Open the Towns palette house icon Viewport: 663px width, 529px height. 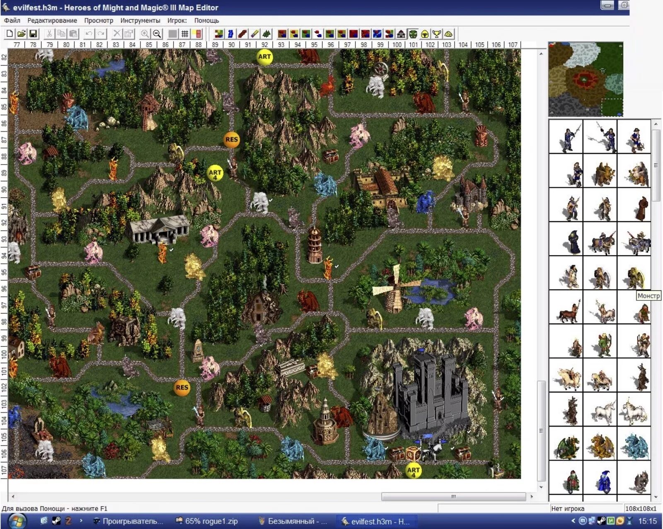click(401, 34)
